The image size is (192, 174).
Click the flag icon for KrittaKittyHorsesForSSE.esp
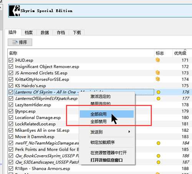click(158, 79)
